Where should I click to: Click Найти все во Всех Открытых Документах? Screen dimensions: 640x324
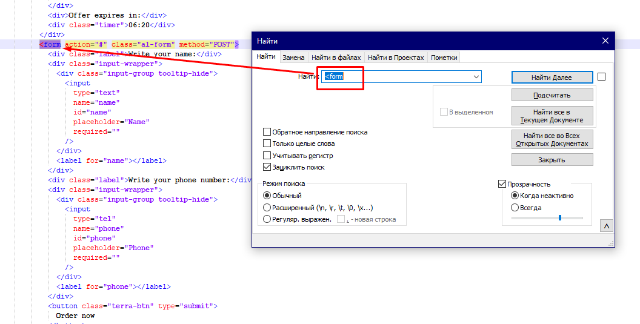tap(552, 140)
